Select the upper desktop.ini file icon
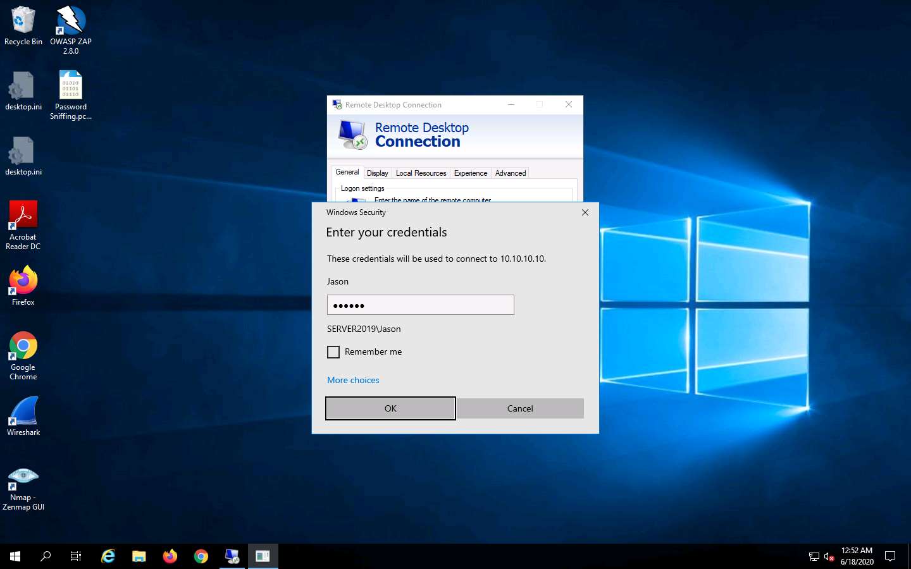This screenshot has height=569, width=911. [23, 91]
